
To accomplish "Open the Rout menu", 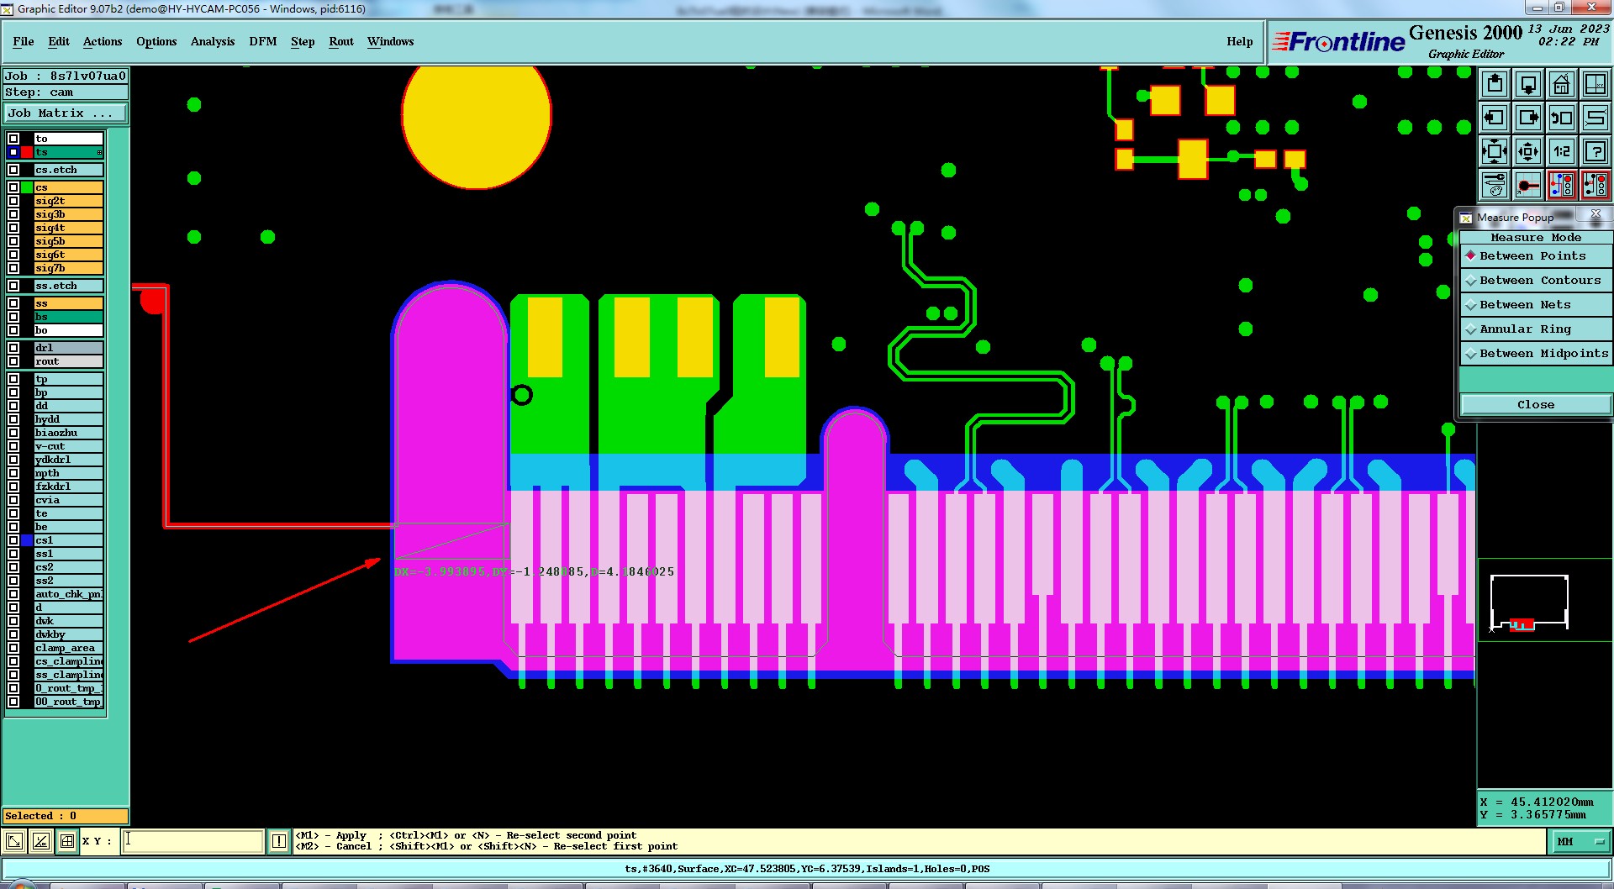I will (x=341, y=41).
